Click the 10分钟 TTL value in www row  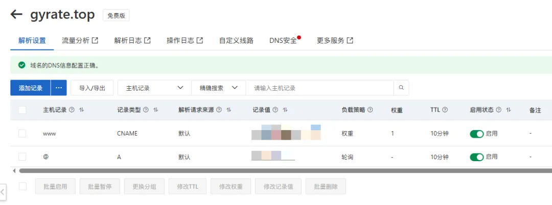click(x=440, y=134)
